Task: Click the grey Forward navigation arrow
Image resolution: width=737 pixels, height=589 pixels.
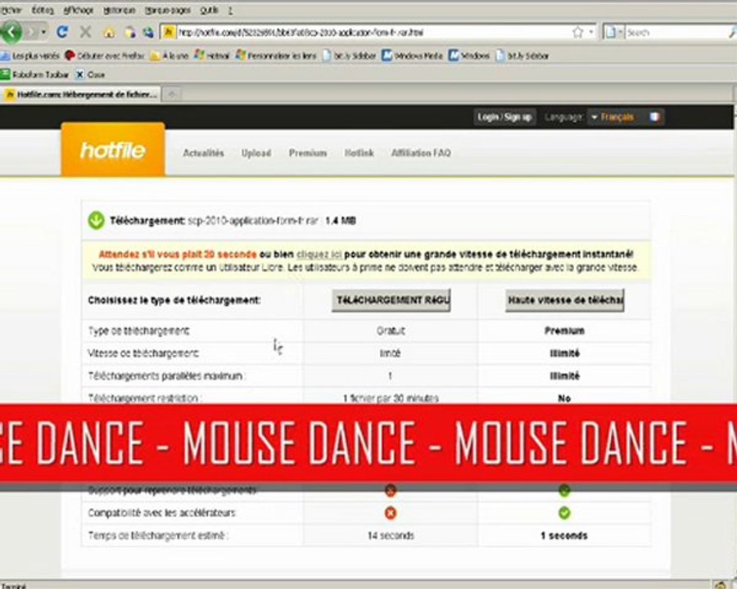Action: pyautogui.click(x=31, y=32)
